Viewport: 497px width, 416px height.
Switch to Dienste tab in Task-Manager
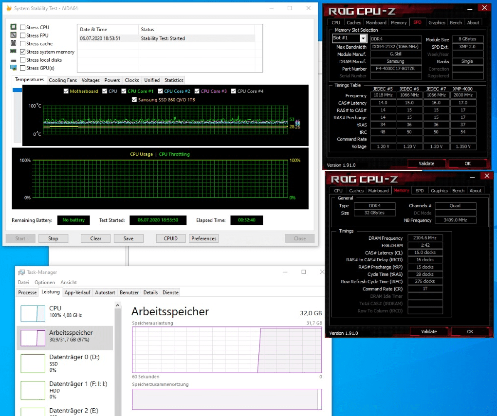point(170,292)
